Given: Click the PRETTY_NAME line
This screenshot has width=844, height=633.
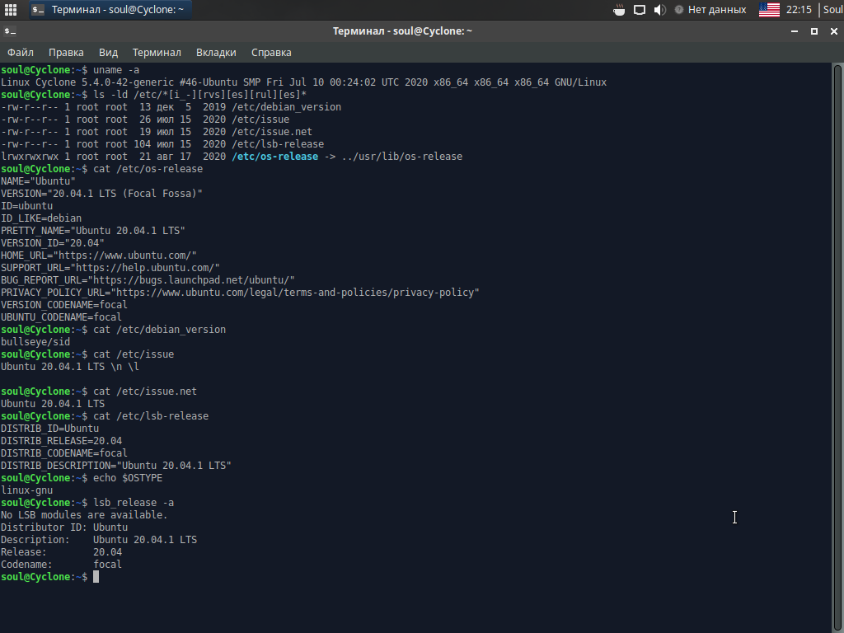Looking at the screenshot, I should [93, 231].
